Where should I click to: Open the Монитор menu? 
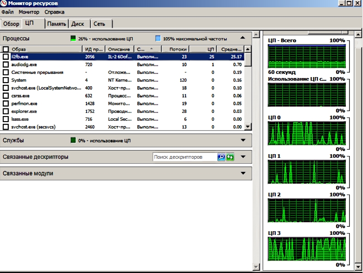click(x=29, y=12)
